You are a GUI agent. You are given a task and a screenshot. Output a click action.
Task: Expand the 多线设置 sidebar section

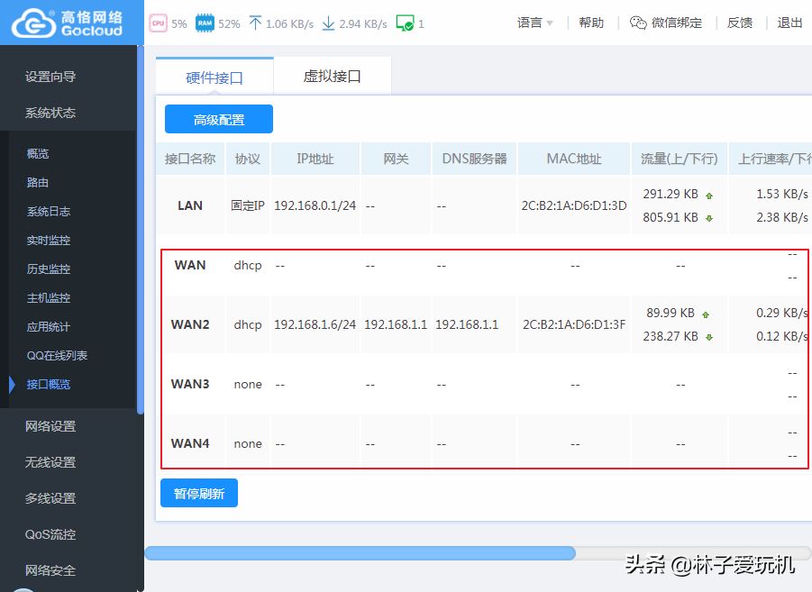pos(50,498)
